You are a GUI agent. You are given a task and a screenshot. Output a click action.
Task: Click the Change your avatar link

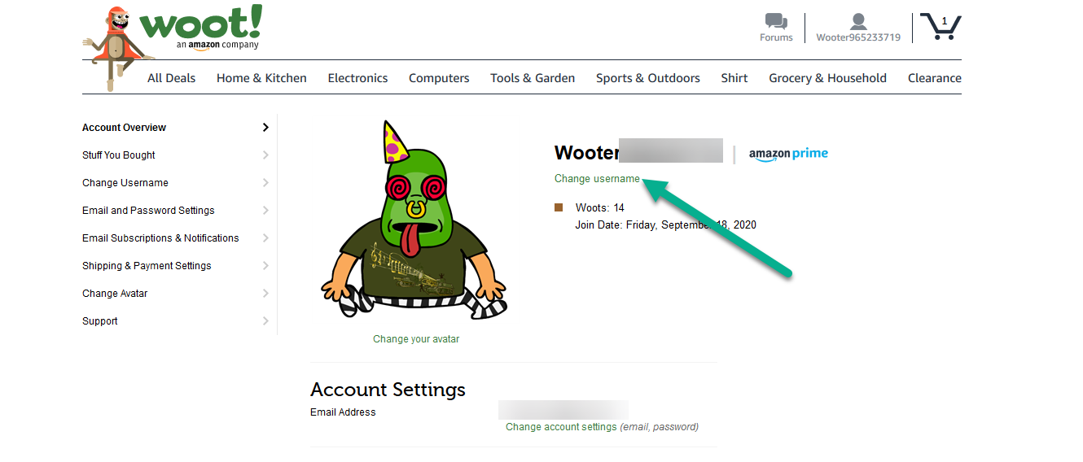tap(416, 339)
